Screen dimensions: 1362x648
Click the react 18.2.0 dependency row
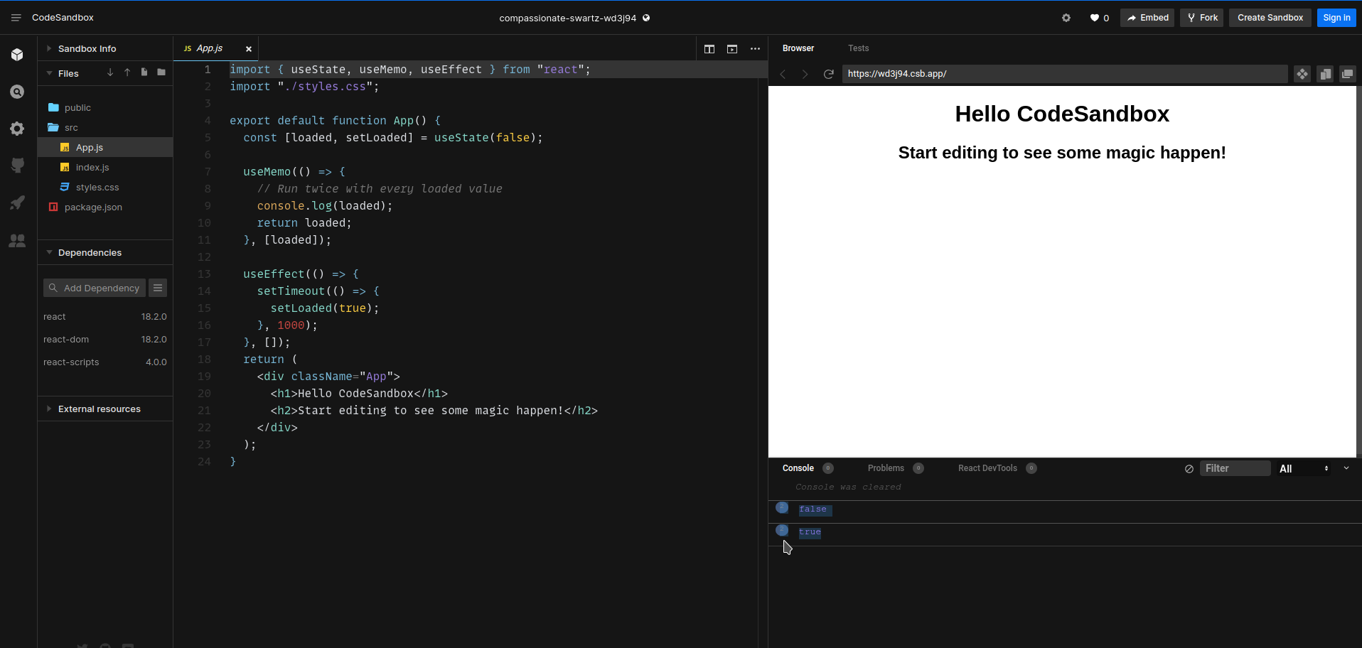click(105, 317)
